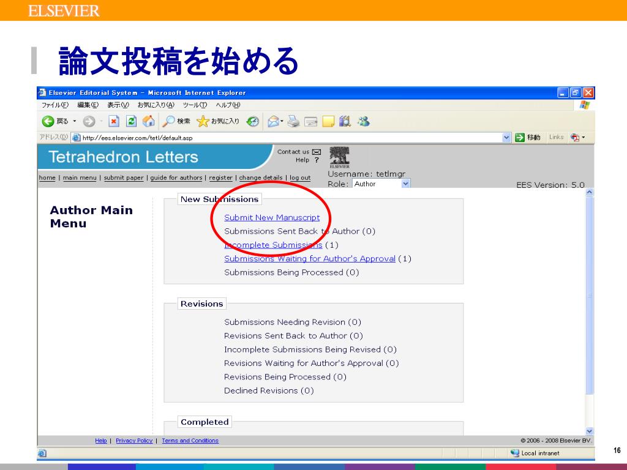
Task: Click 'Submissions Sent Back to Author (0)'
Action: (x=299, y=231)
